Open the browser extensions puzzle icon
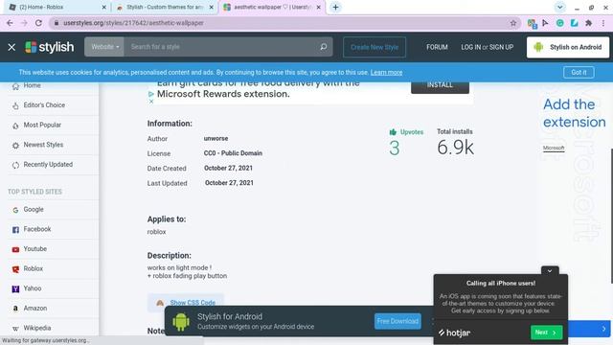 pos(588,23)
